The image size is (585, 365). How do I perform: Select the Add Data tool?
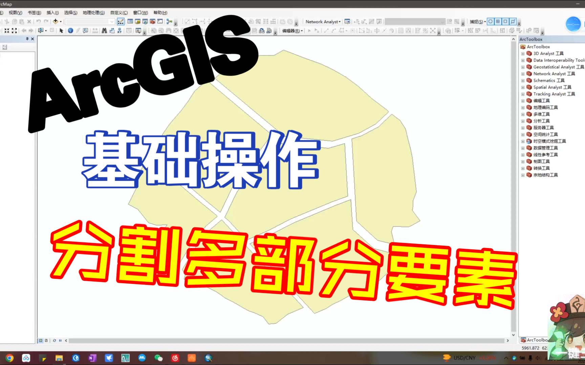56,21
